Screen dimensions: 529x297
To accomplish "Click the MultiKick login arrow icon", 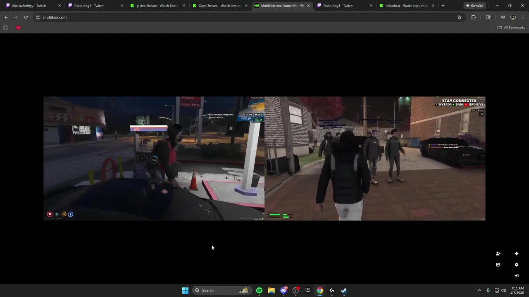I will (517, 276).
